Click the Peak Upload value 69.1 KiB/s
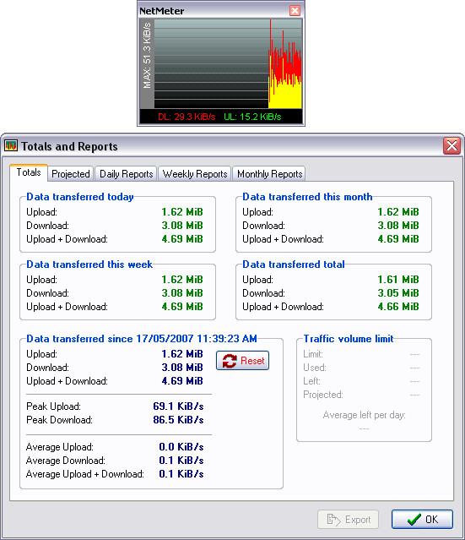 178,406
